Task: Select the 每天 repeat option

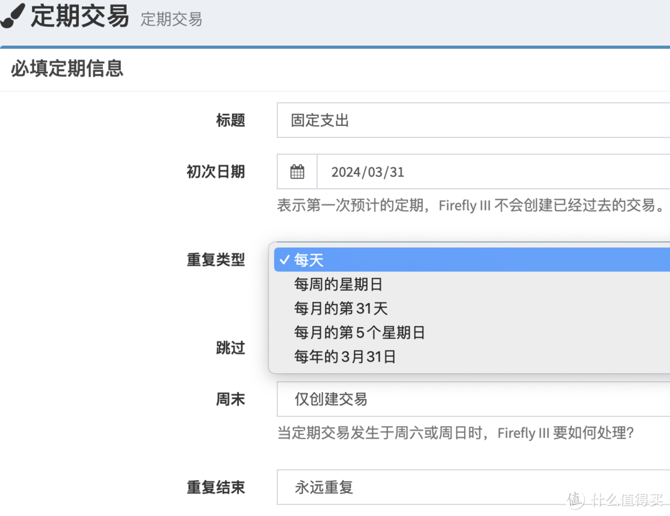Action: point(308,260)
